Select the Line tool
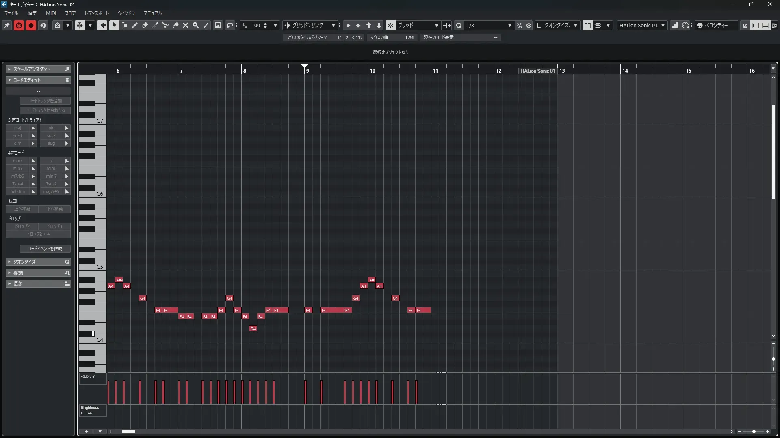The image size is (780, 438). pos(206,25)
